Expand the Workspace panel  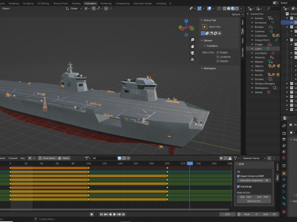(202, 68)
